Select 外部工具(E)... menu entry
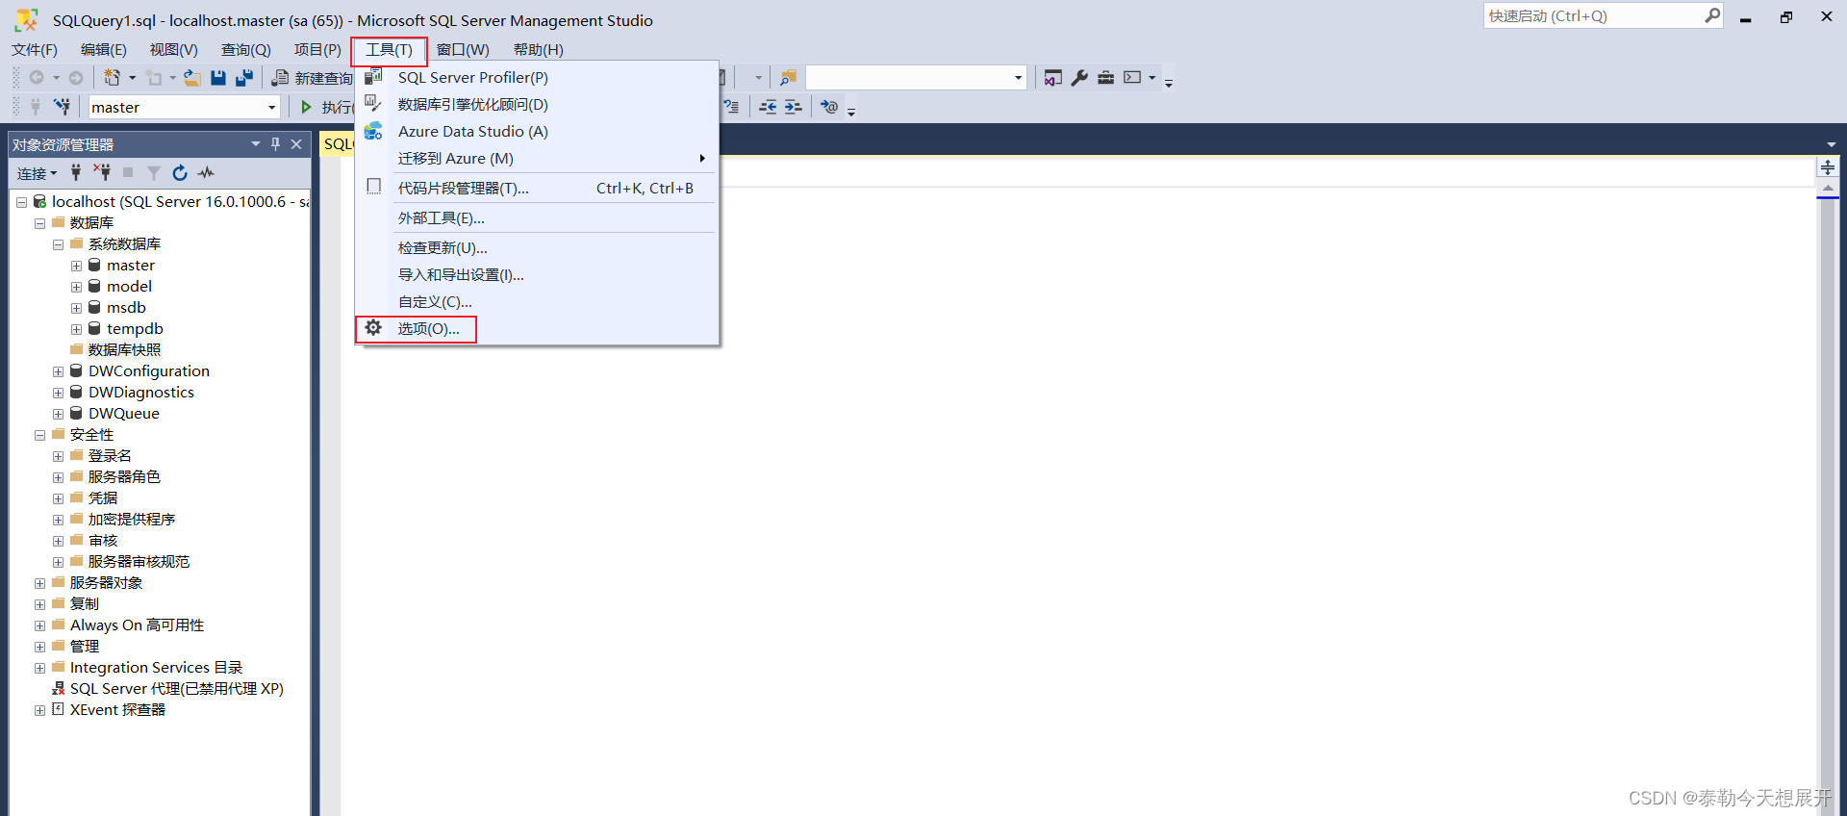The image size is (1847, 816). point(537,217)
